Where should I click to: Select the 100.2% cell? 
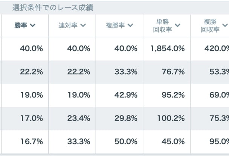171,118
